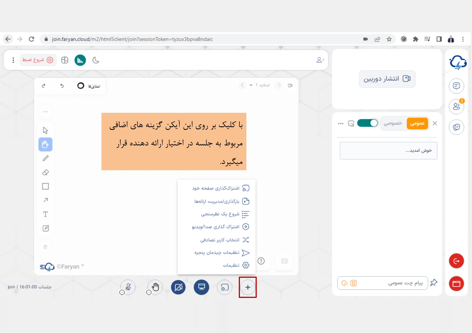This screenshot has width=472, height=333.
Task: Open the styles color circle
Action: (x=81, y=86)
